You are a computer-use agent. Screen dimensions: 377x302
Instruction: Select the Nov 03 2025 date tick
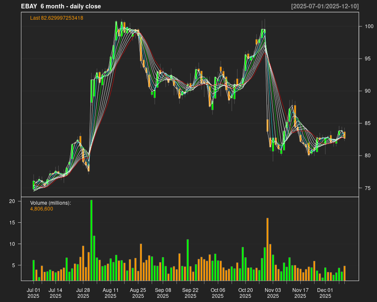[273, 293]
